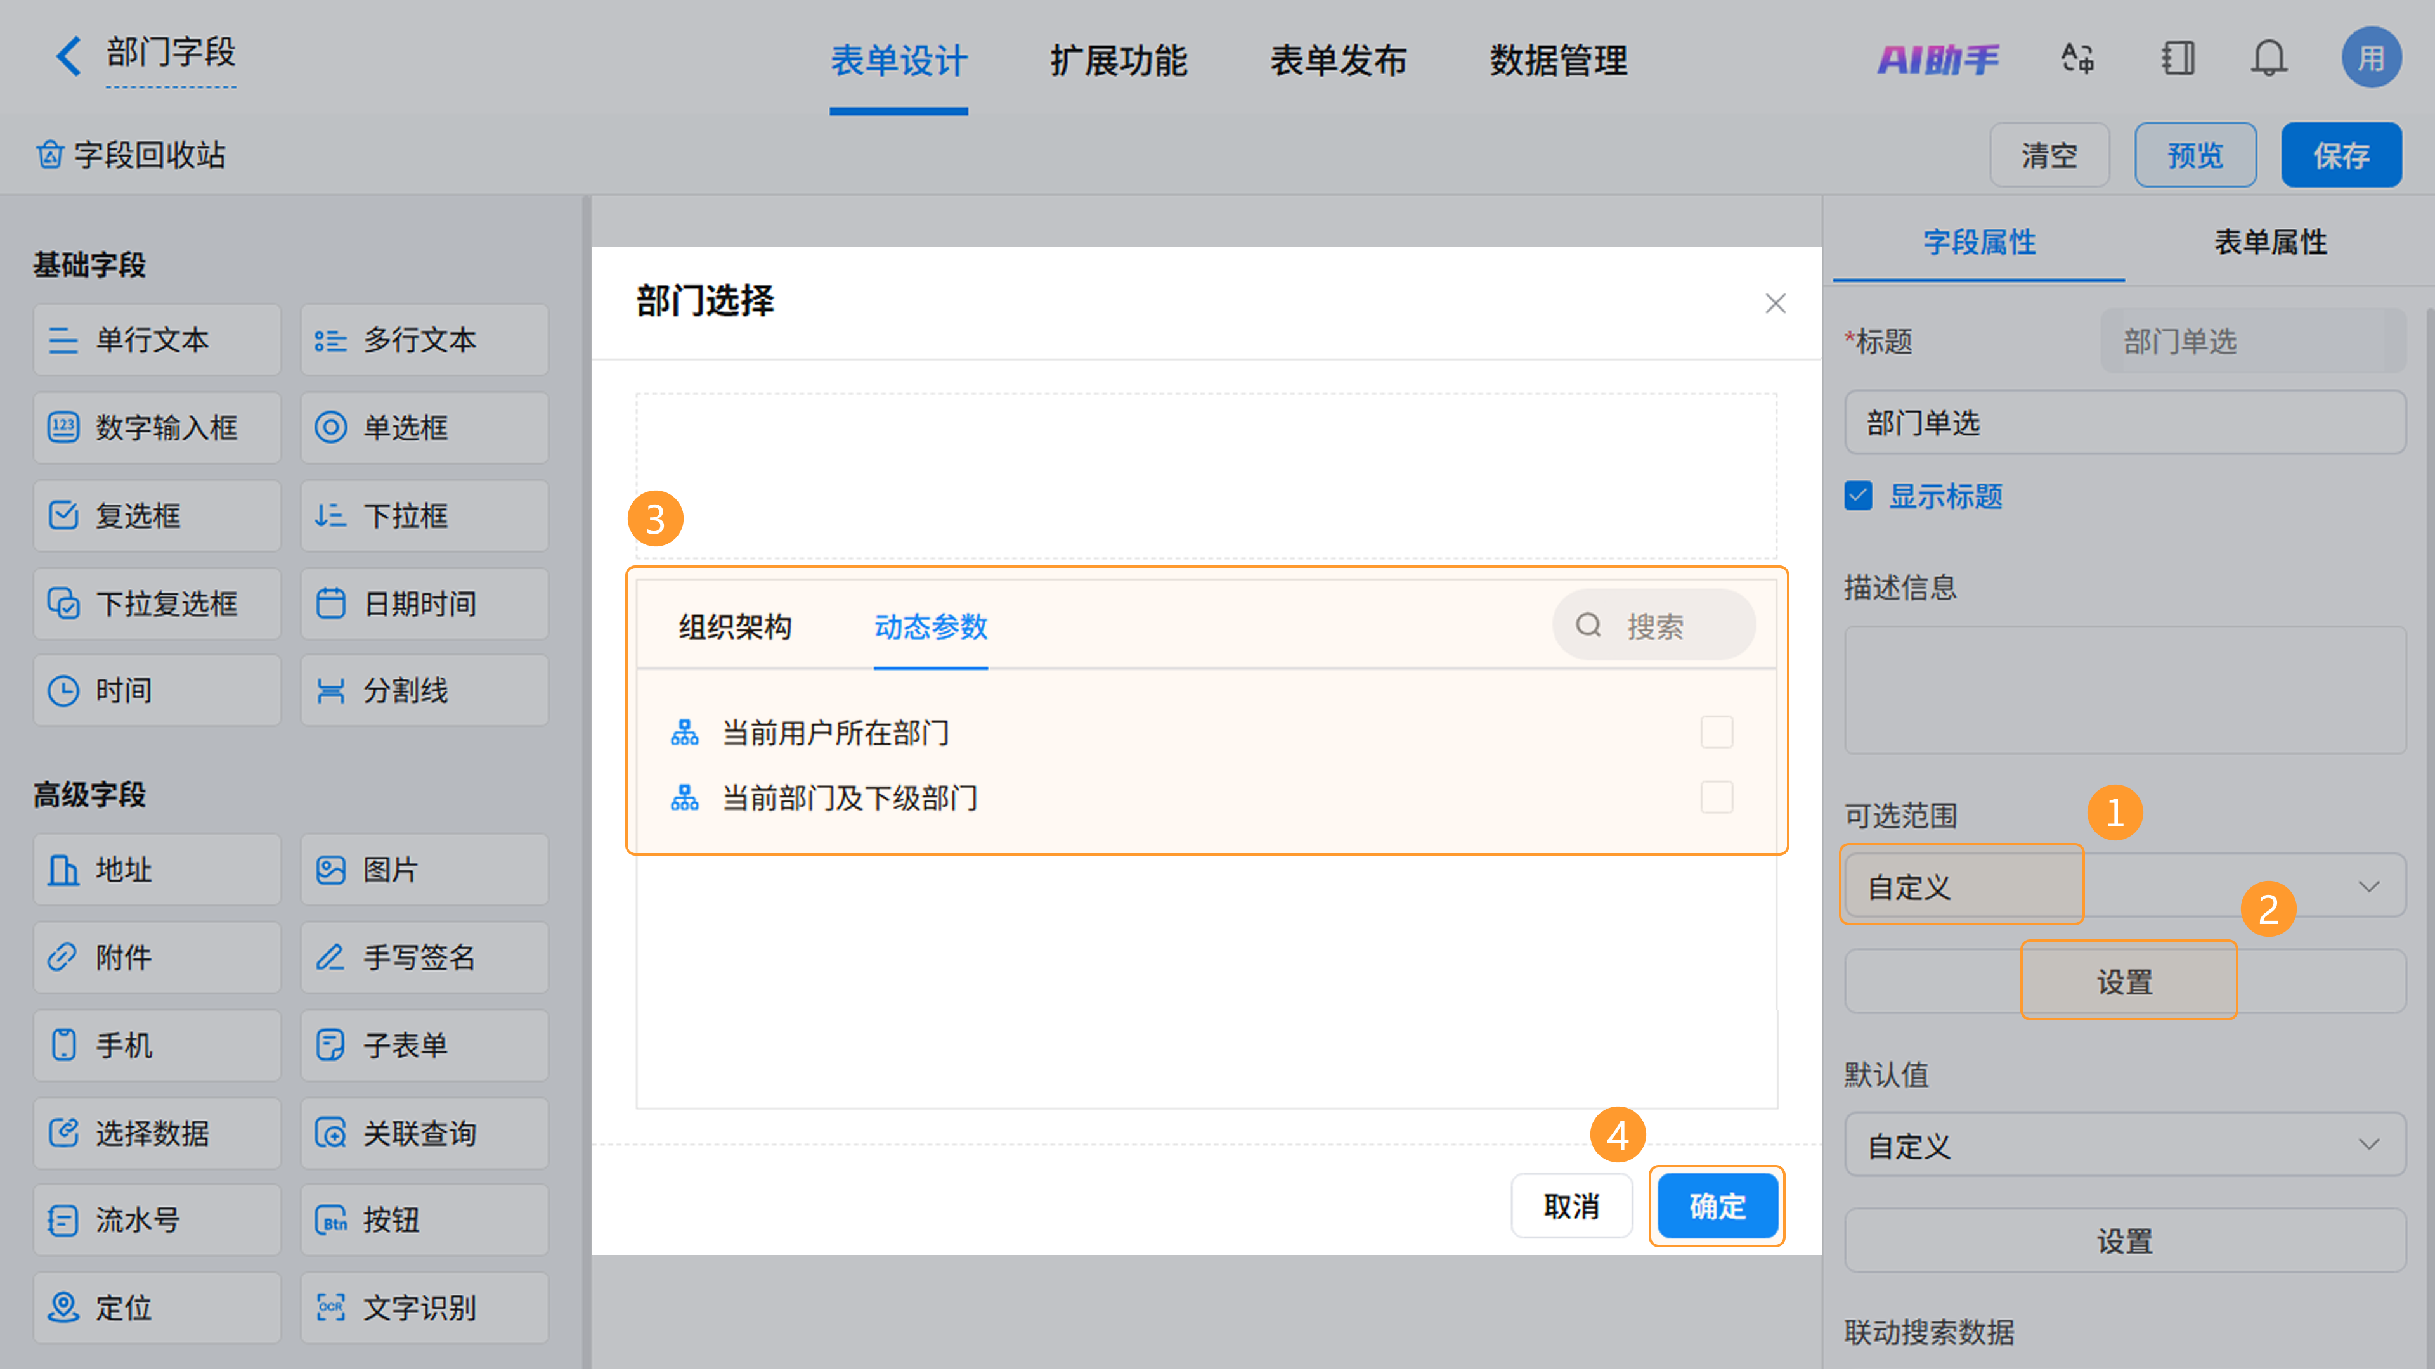Check the 当前用户所在部门 checkbox
This screenshot has width=2435, height=1369.
(x=1717, y=732)
